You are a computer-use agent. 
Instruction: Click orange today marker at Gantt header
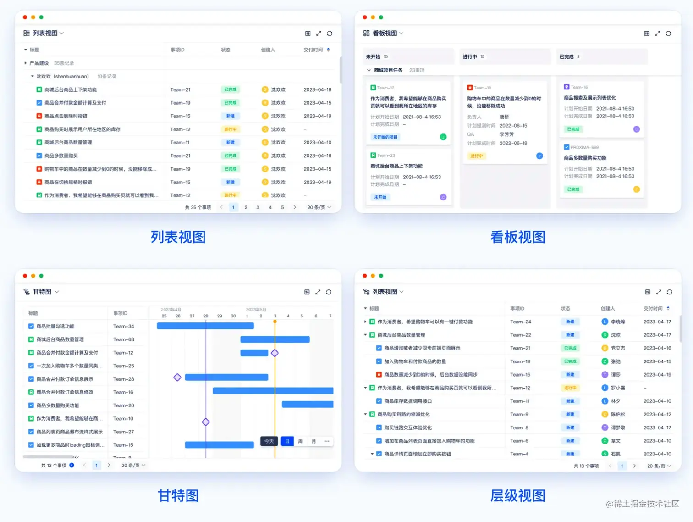275,322
